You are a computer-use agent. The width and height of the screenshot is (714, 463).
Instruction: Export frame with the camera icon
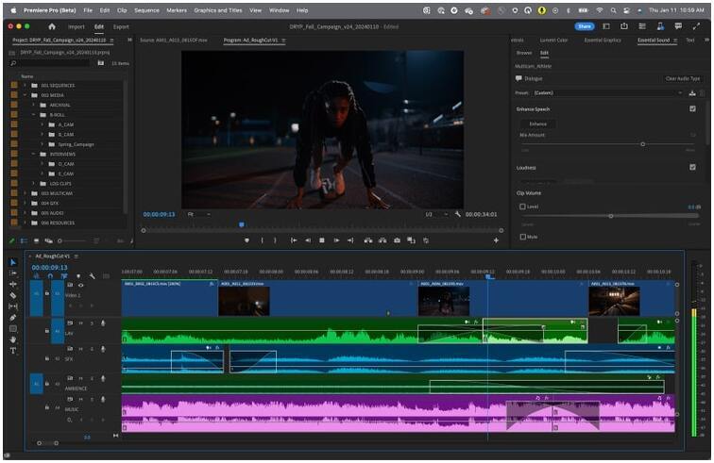tap(397, 240)
